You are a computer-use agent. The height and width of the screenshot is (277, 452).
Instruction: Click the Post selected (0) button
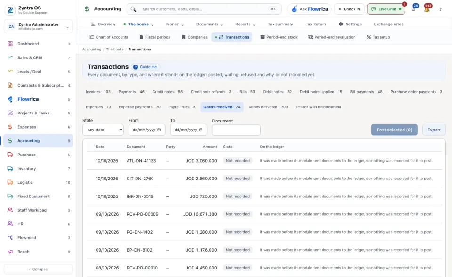395,130
